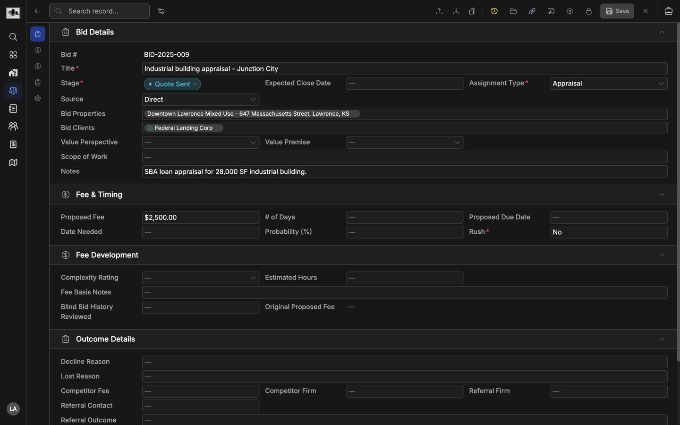Open the invoice receipt icon in sidebar
680x425 pixels.
click(13, 145)
